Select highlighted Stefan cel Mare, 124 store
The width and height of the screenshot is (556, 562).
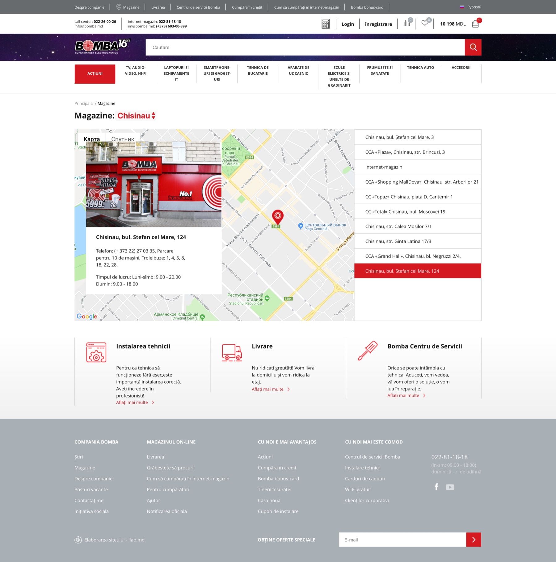click(418, 271)
